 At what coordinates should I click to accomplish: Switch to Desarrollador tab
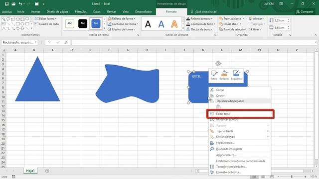(144, 11)
